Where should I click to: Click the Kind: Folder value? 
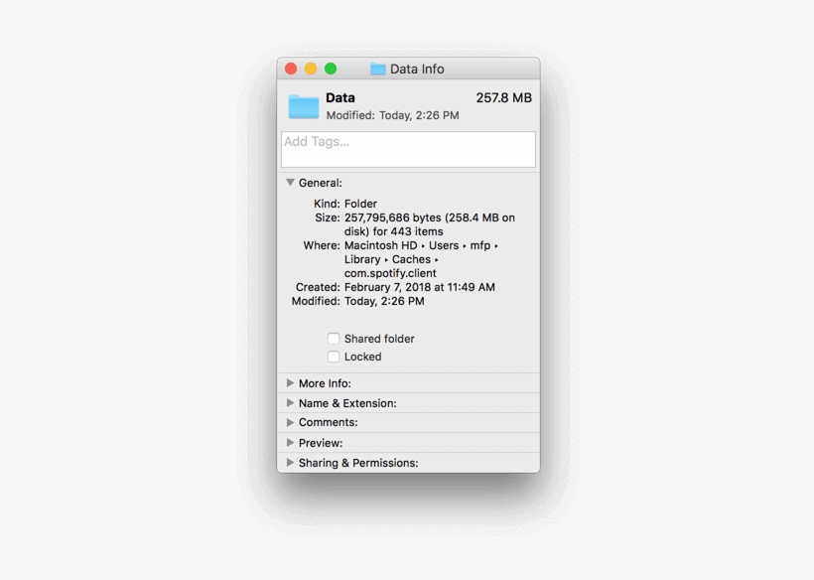coord(360,204)
